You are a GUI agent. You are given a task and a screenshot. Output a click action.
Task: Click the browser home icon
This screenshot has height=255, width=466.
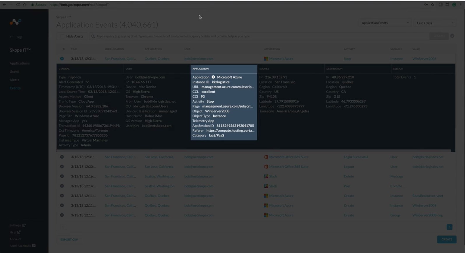(25, 5)
